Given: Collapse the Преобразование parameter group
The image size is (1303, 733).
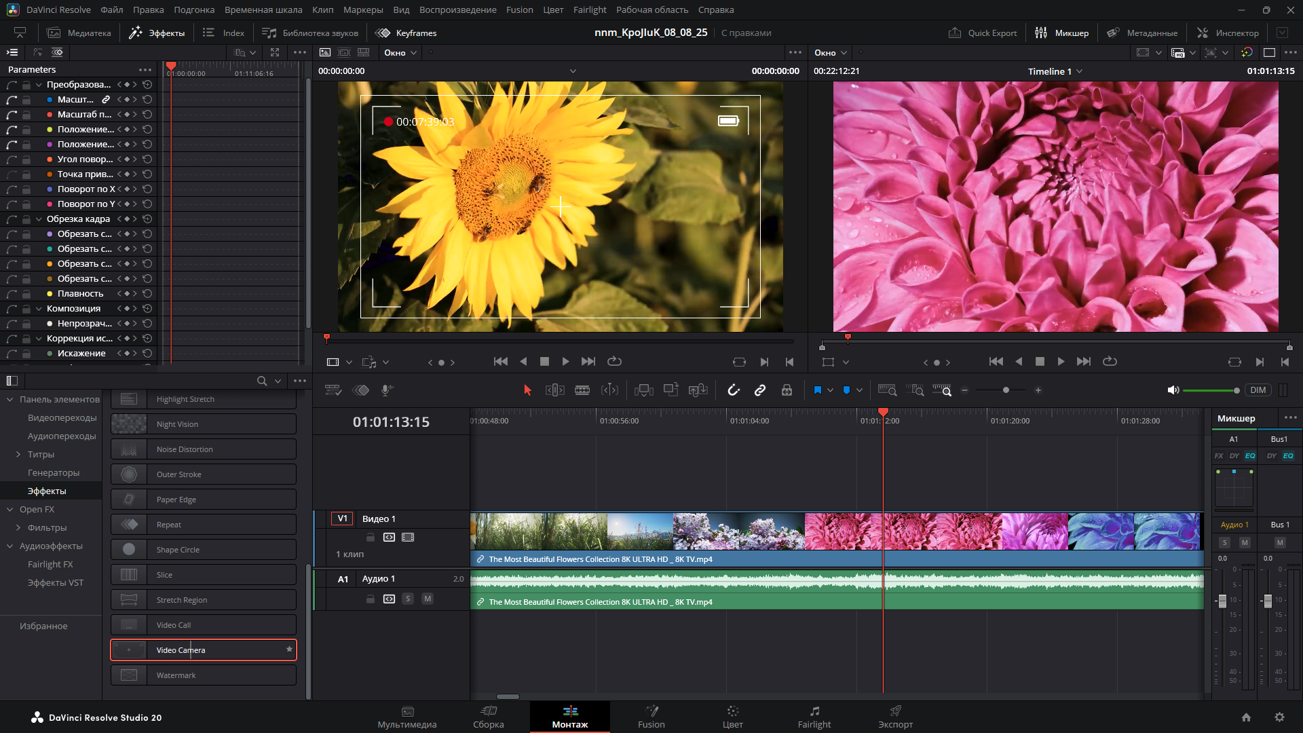Looking at the screenshot, I should [39, 85].
